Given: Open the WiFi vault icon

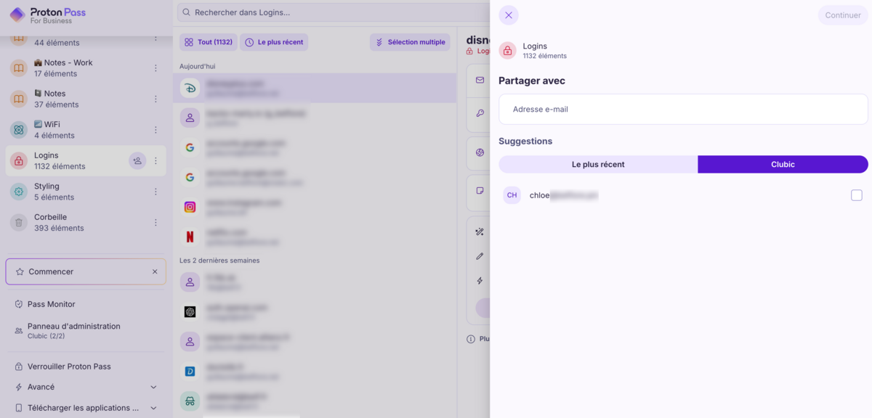Looking at the screenshot, I should (19, 130).
